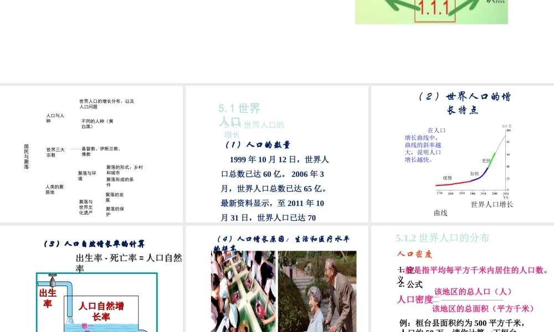Open the green 1.1.1 diagram slide
Screen dimensions: 554x332
432,12
